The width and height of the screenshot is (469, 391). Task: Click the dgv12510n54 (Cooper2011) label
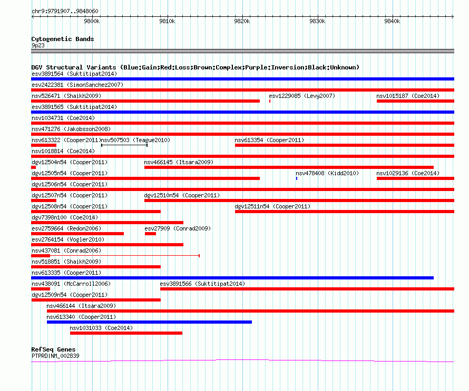coord(182,195)
